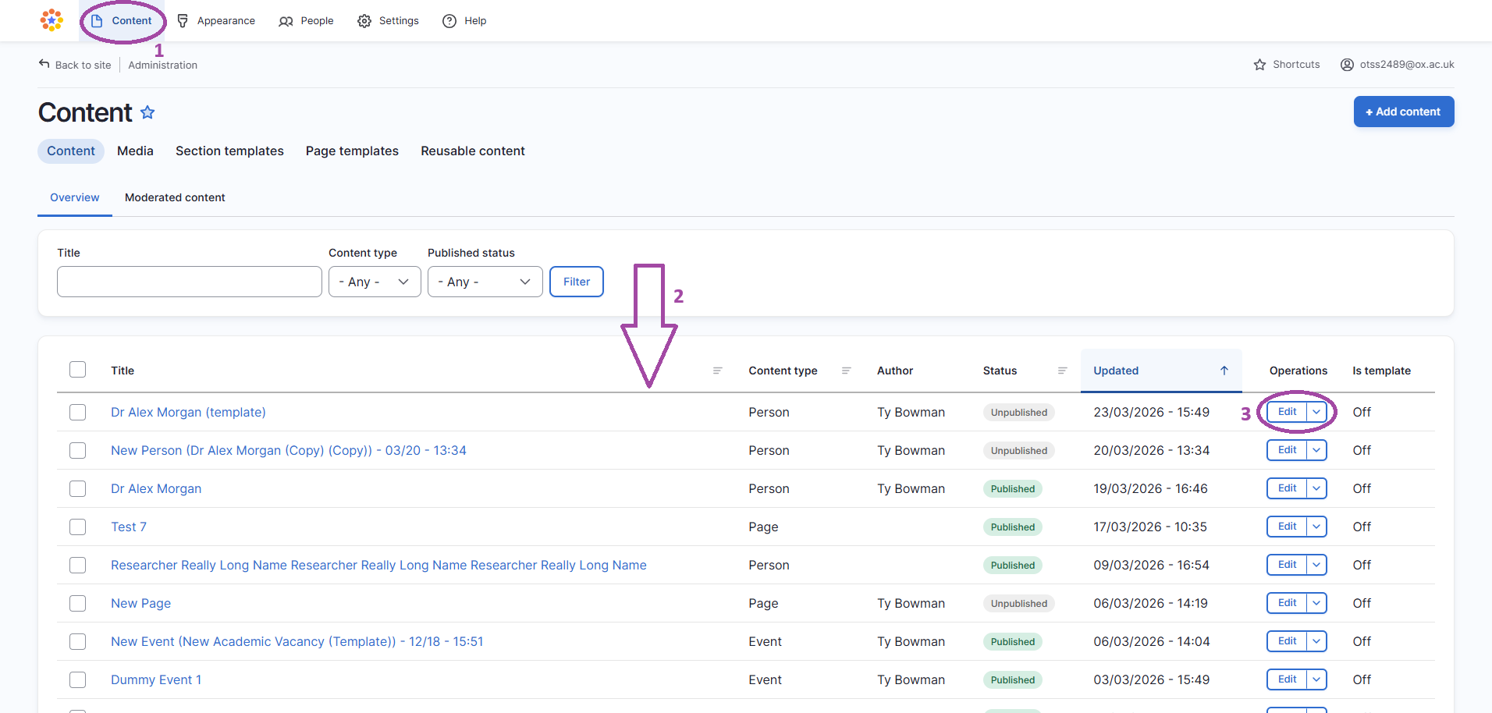Open the Content type filter dropdown
Image resolution: width=1492 pixels, height=713 pixels.
click(x=375, y=282)
